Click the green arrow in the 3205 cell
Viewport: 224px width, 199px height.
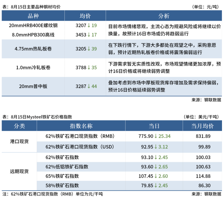pos(89,49)
